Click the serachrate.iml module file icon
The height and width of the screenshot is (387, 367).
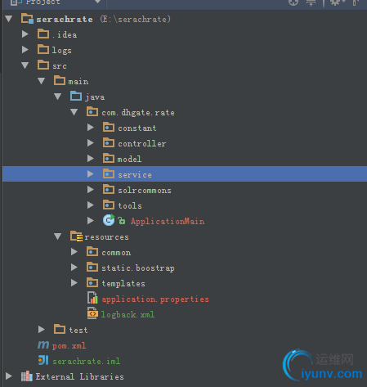pos(43,360)
